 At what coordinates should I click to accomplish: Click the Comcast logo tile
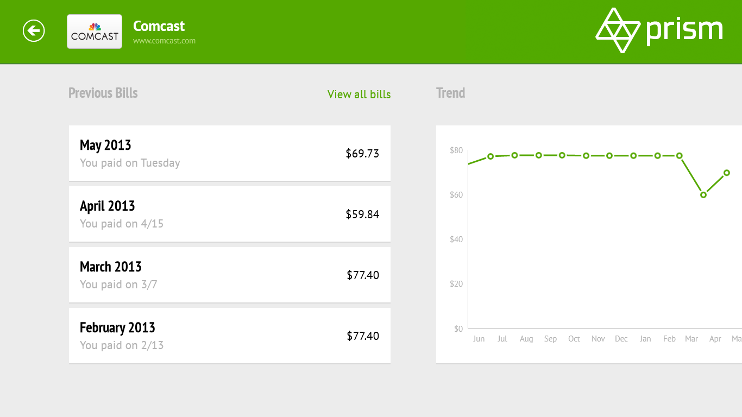click(95, 31)
